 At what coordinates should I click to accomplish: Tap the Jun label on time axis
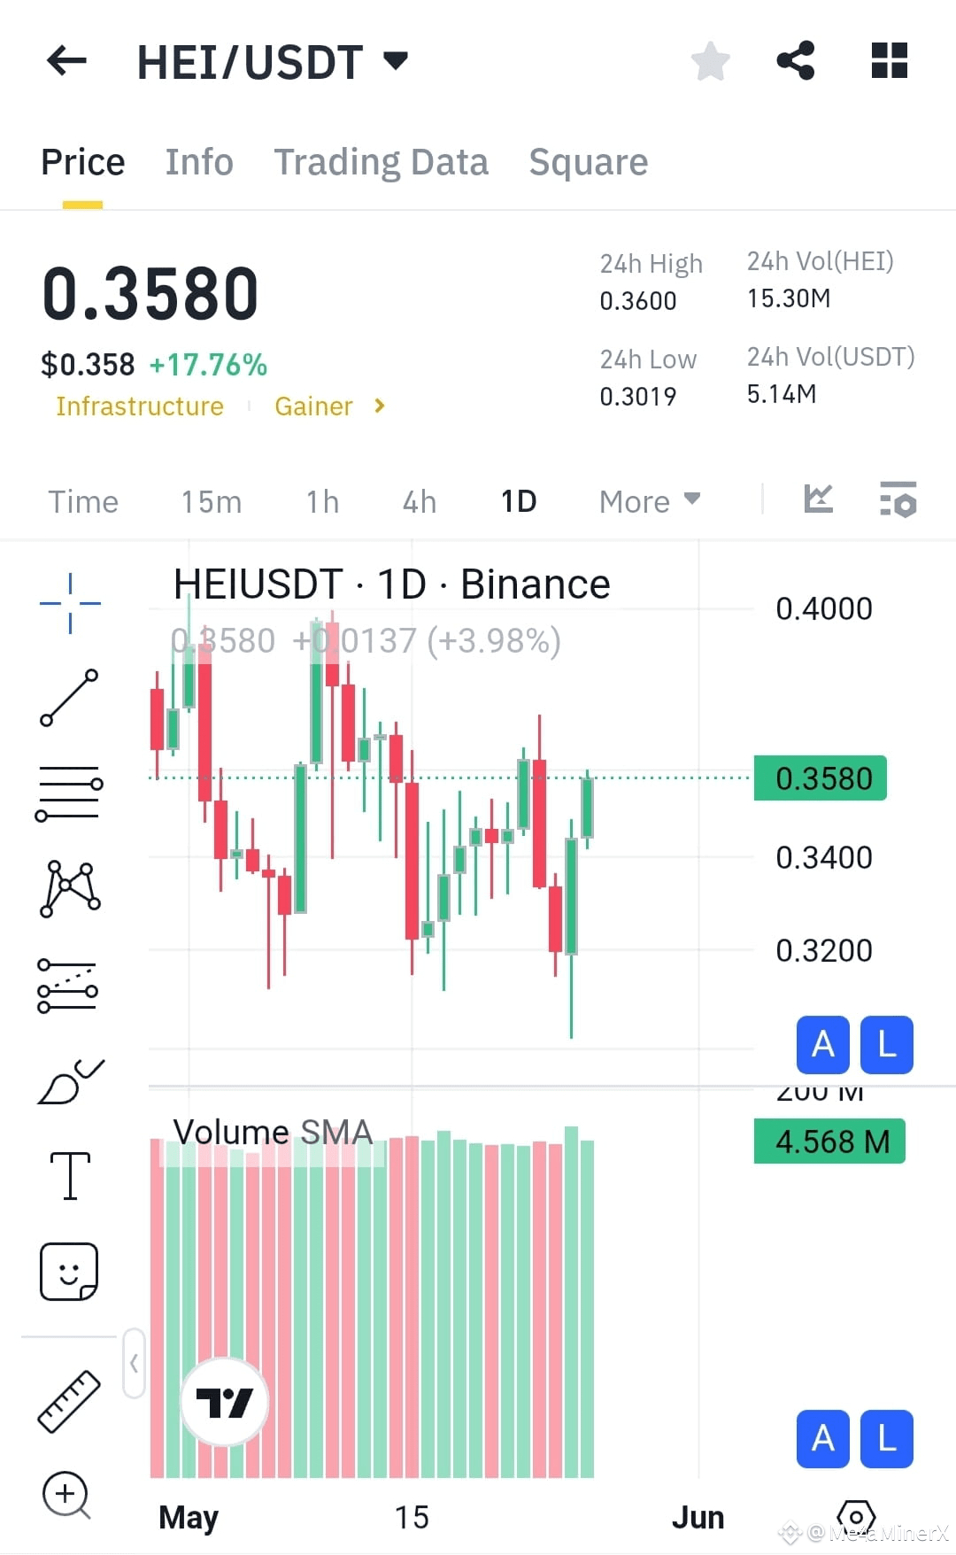tap(698, 1517)
